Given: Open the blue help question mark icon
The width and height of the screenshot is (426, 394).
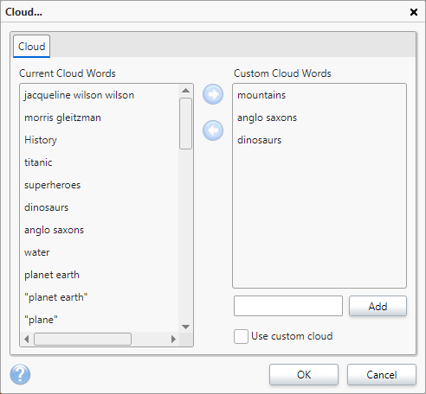Looking at the screenshot, I should click(20, 374).
